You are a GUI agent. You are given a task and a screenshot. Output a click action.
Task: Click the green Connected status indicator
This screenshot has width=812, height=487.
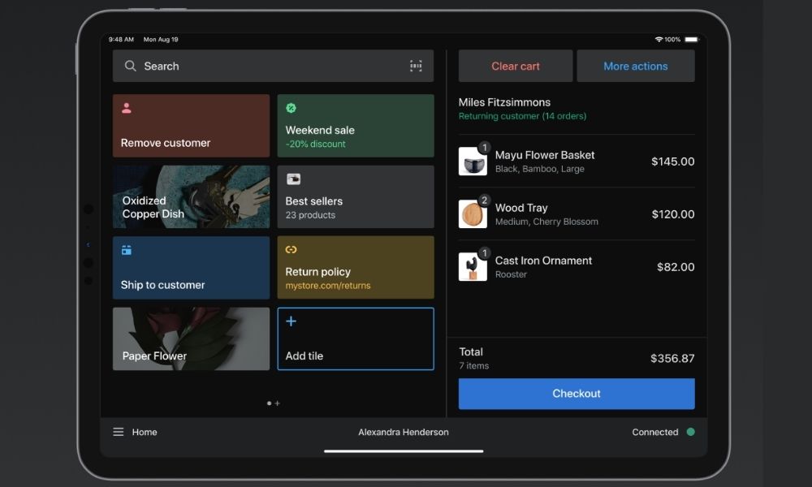pyautogui.click(x=690, y=433)
